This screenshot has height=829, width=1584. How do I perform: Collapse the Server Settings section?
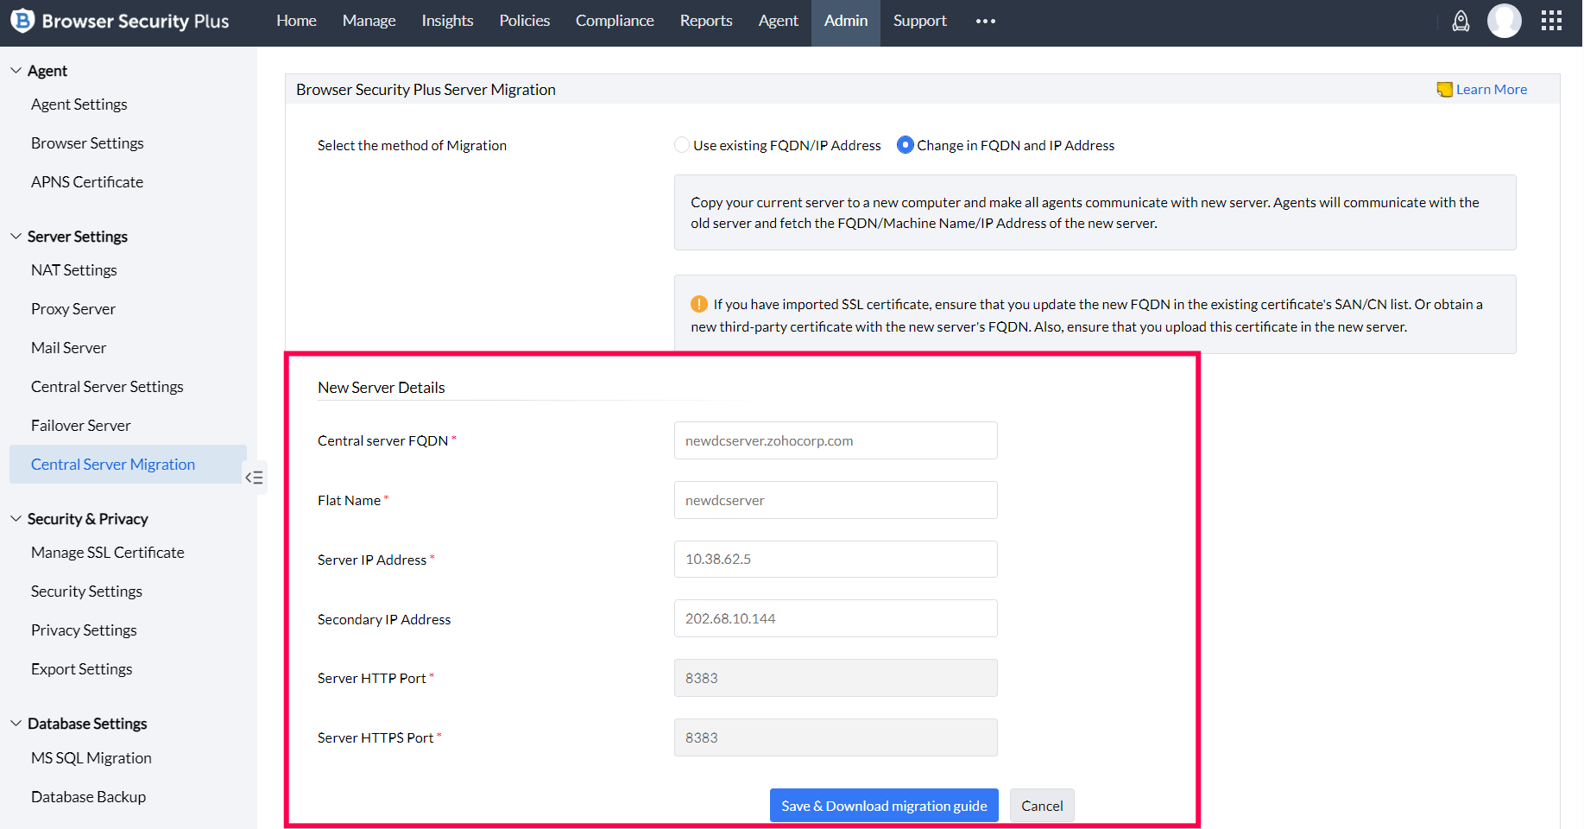pyautogui.click(x=16, y=237)
